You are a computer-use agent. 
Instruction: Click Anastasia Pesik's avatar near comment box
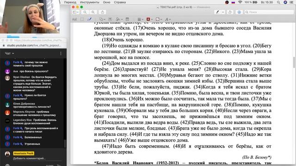click(7, 154)
